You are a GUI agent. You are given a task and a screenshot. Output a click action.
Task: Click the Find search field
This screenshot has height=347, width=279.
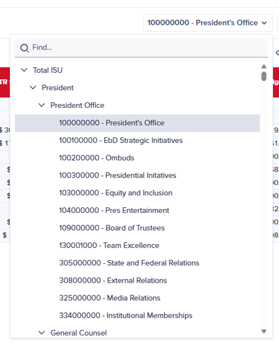[x=141, y=48]
